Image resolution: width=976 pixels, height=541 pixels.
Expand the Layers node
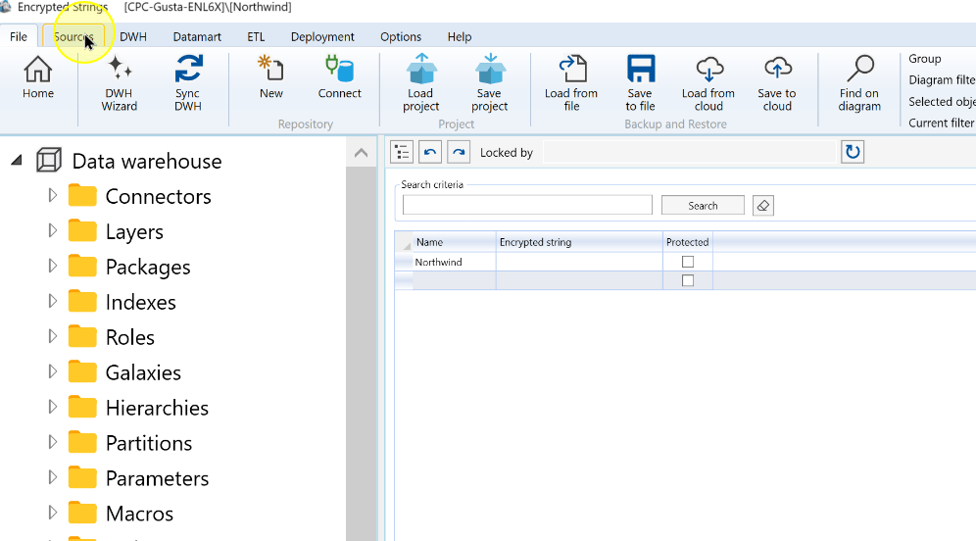pyautogui.click(x=52, y=231)
